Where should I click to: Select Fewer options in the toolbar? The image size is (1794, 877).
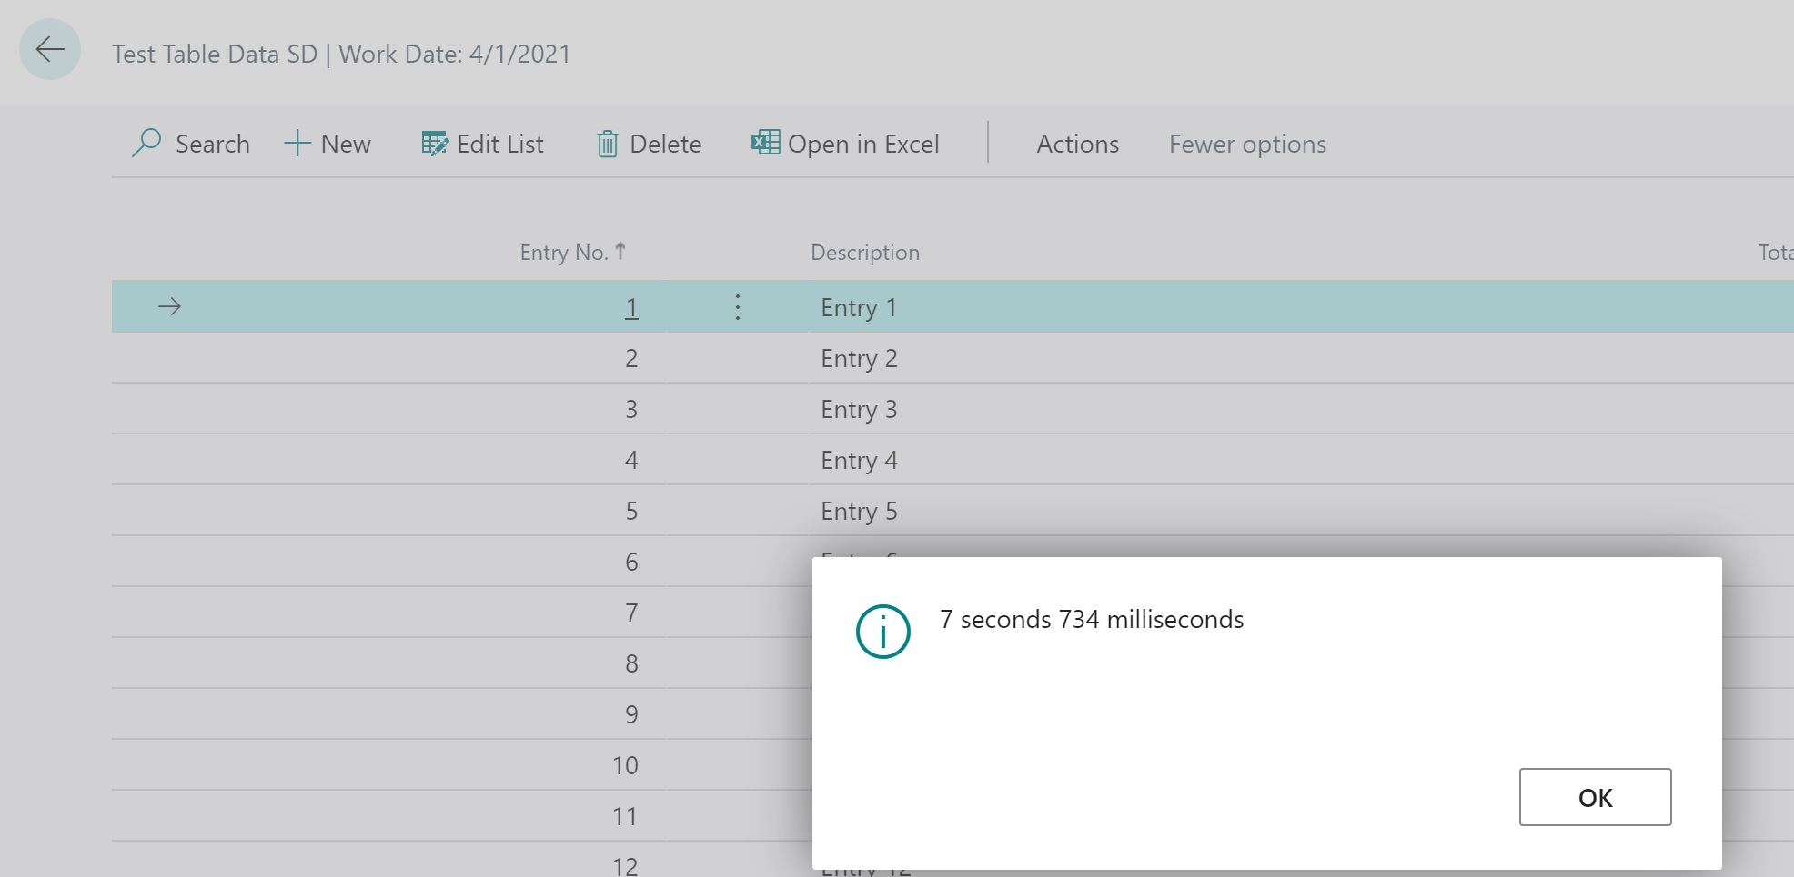[x=1247, y=145]
